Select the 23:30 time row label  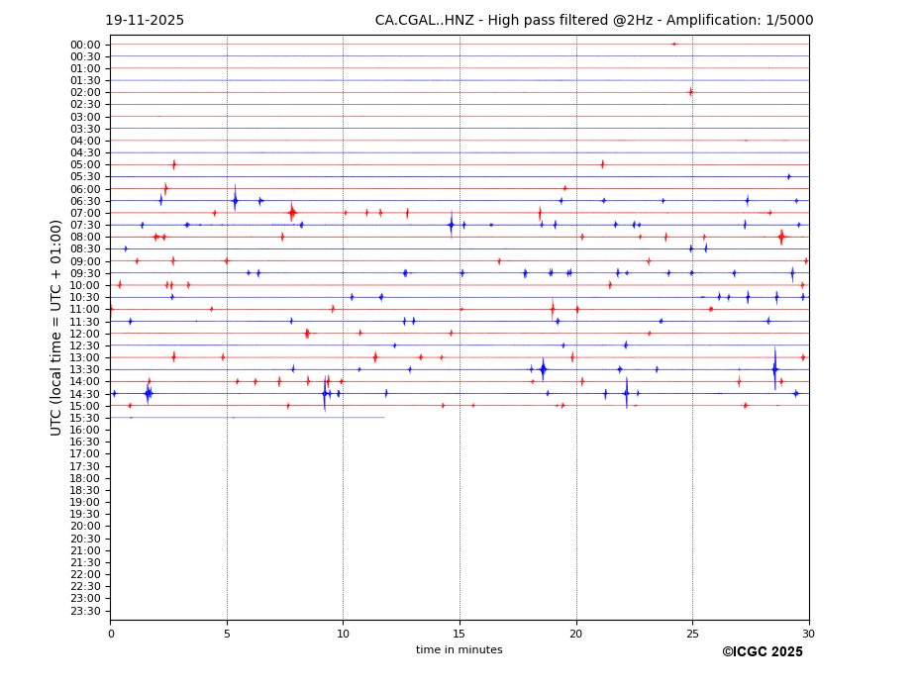tap(85, 611)
